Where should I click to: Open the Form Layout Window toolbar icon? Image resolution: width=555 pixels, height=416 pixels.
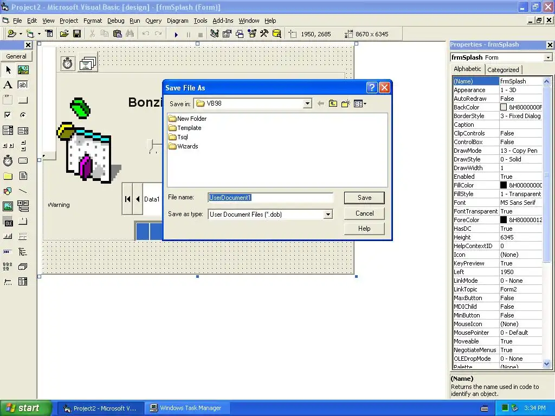240,34
